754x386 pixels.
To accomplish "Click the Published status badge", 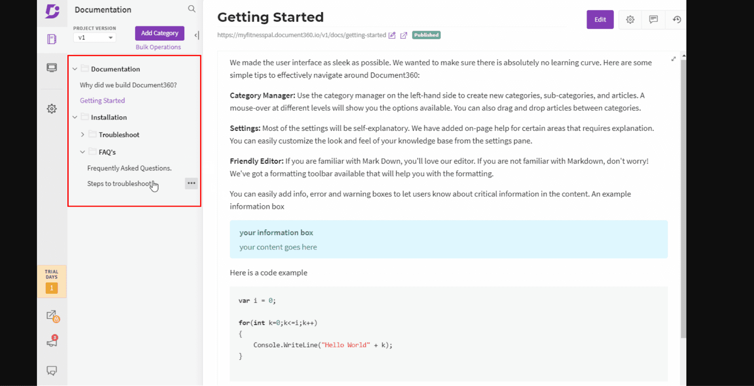I will click(x=426, y=35).
